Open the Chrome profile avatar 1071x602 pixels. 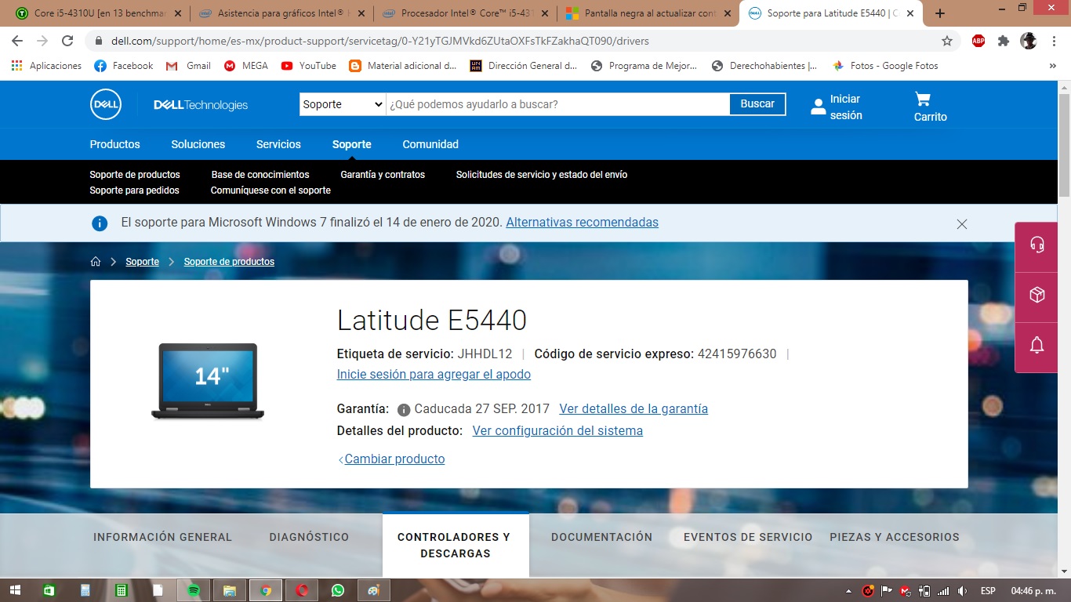1029,41
